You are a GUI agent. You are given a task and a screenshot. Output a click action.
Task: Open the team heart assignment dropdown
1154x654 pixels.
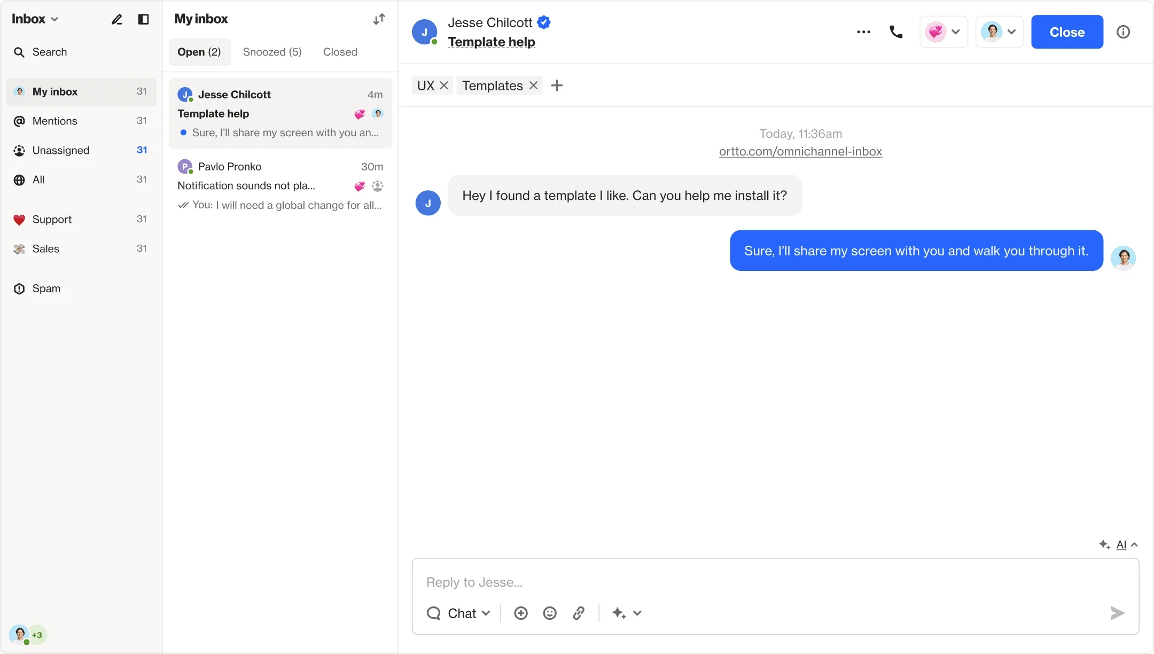944,32
